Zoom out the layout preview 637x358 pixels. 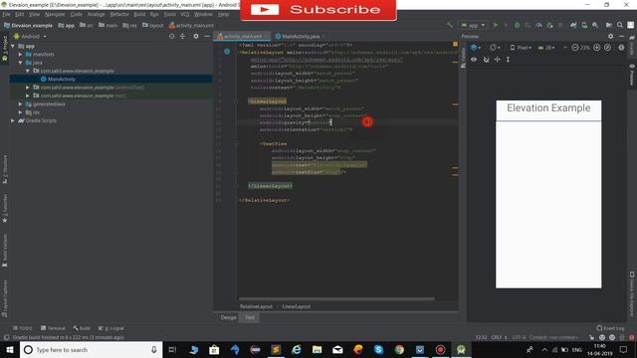click(x=575, y=48)
